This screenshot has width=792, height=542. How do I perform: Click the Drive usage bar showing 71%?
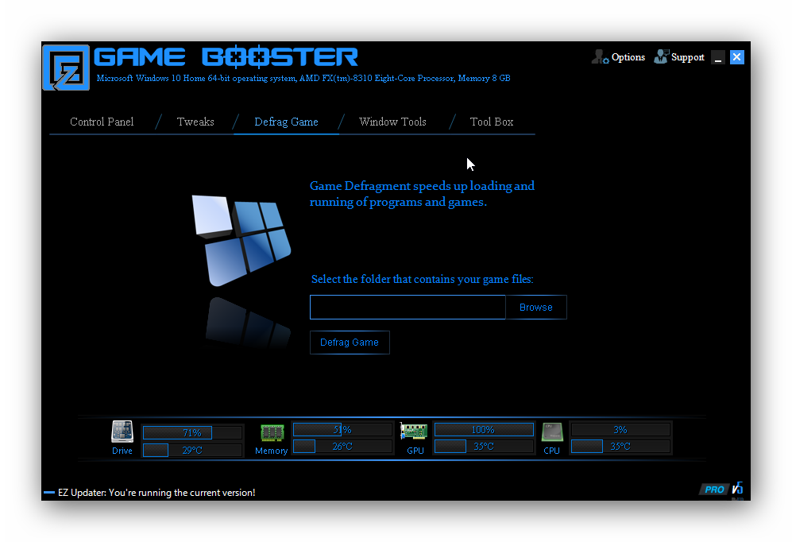pyautogui.click(x=192, y=433)
